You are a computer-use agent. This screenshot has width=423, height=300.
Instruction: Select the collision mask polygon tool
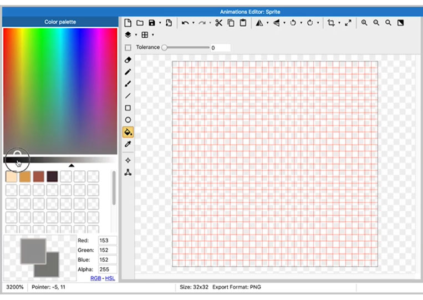[128, 172]
